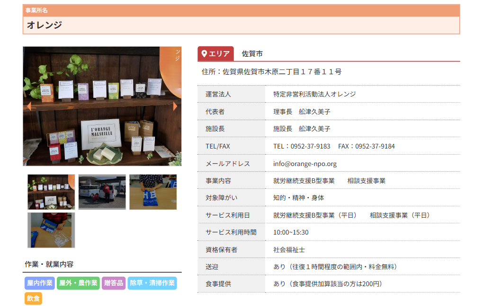Click the 作業・就業内容 section heading
This screenshot has height=306, width=483.
[x=49, y=264]
